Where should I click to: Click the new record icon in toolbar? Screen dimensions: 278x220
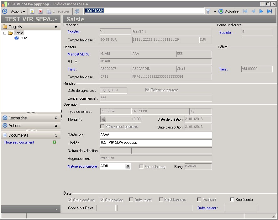click(x=32, y=11)
